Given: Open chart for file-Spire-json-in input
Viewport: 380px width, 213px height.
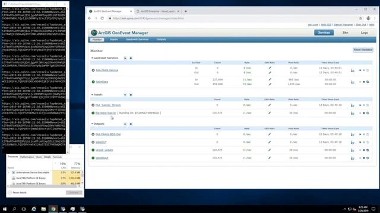Looking at the screenshot, I should click(x=352, y=113).
